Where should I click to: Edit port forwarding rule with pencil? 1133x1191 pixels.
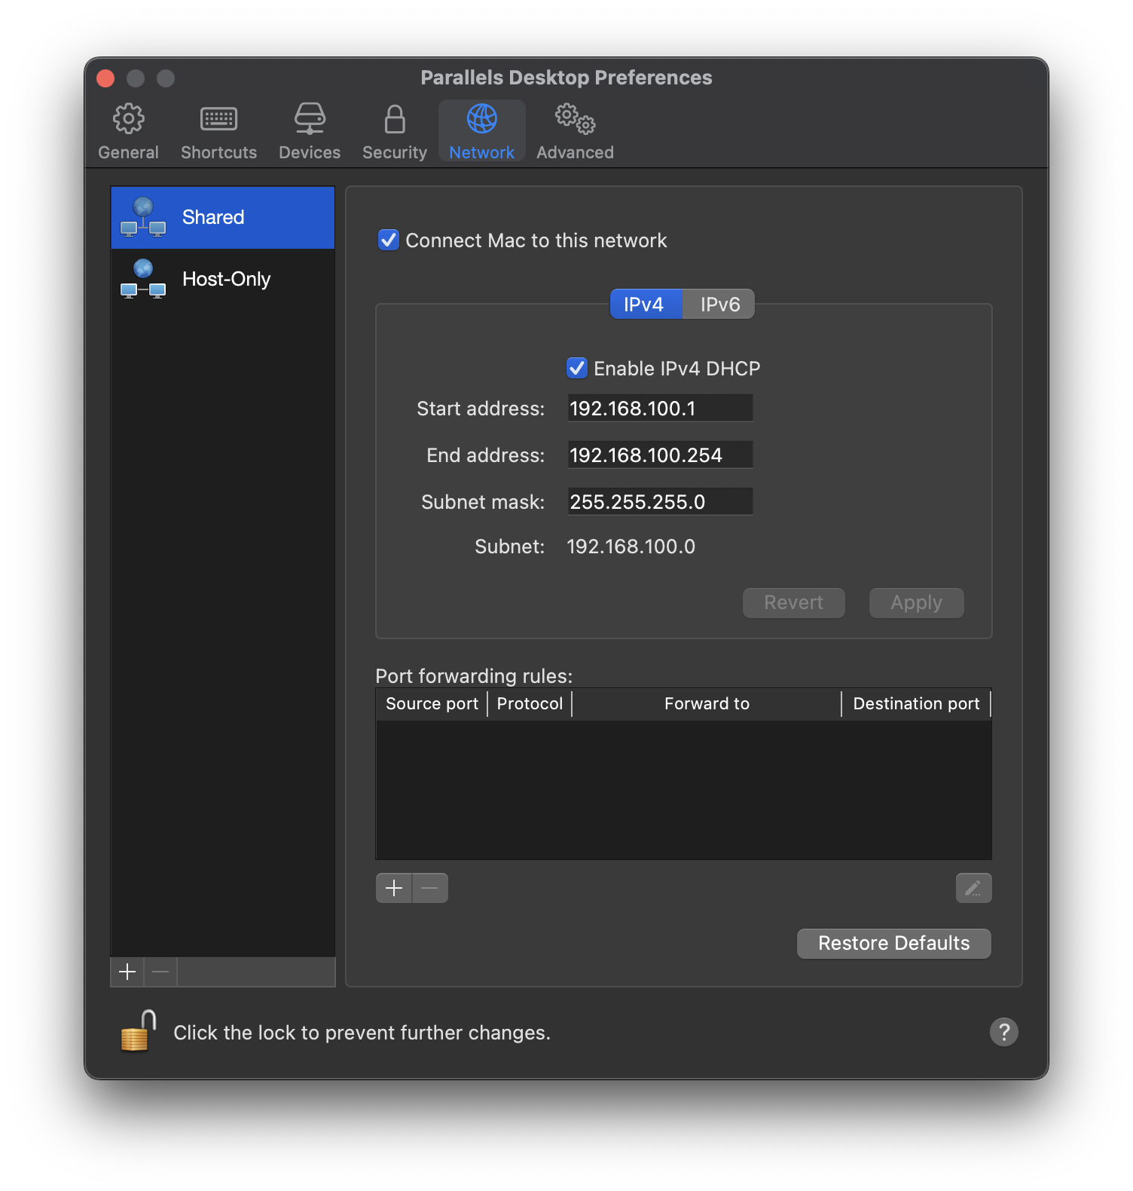pyautogui.click(x=973, y=888)
